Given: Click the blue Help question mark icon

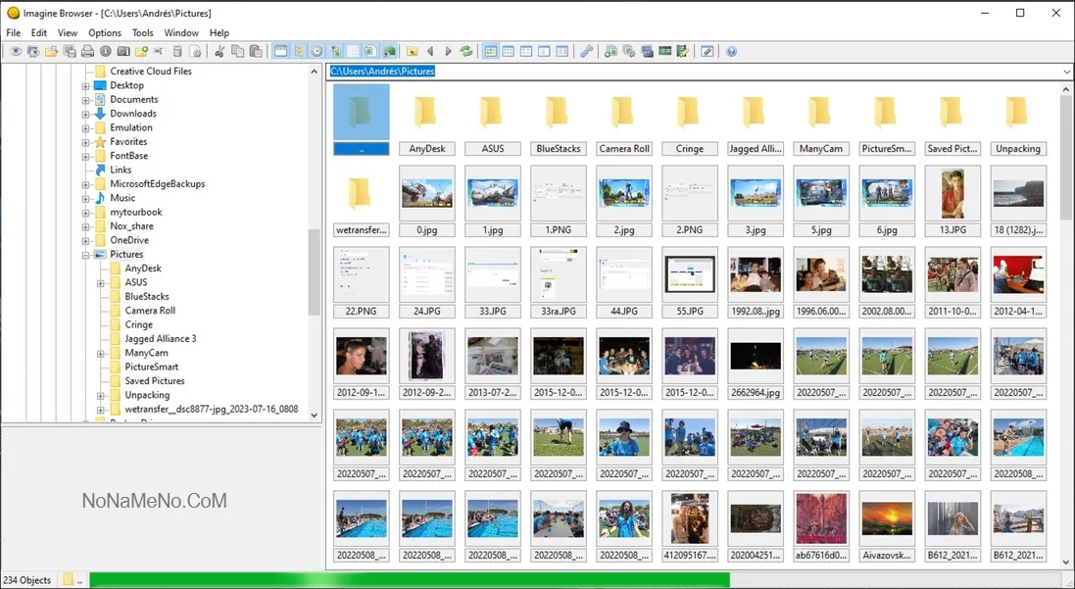Looking at the screenshot, I should click(731, 52).
